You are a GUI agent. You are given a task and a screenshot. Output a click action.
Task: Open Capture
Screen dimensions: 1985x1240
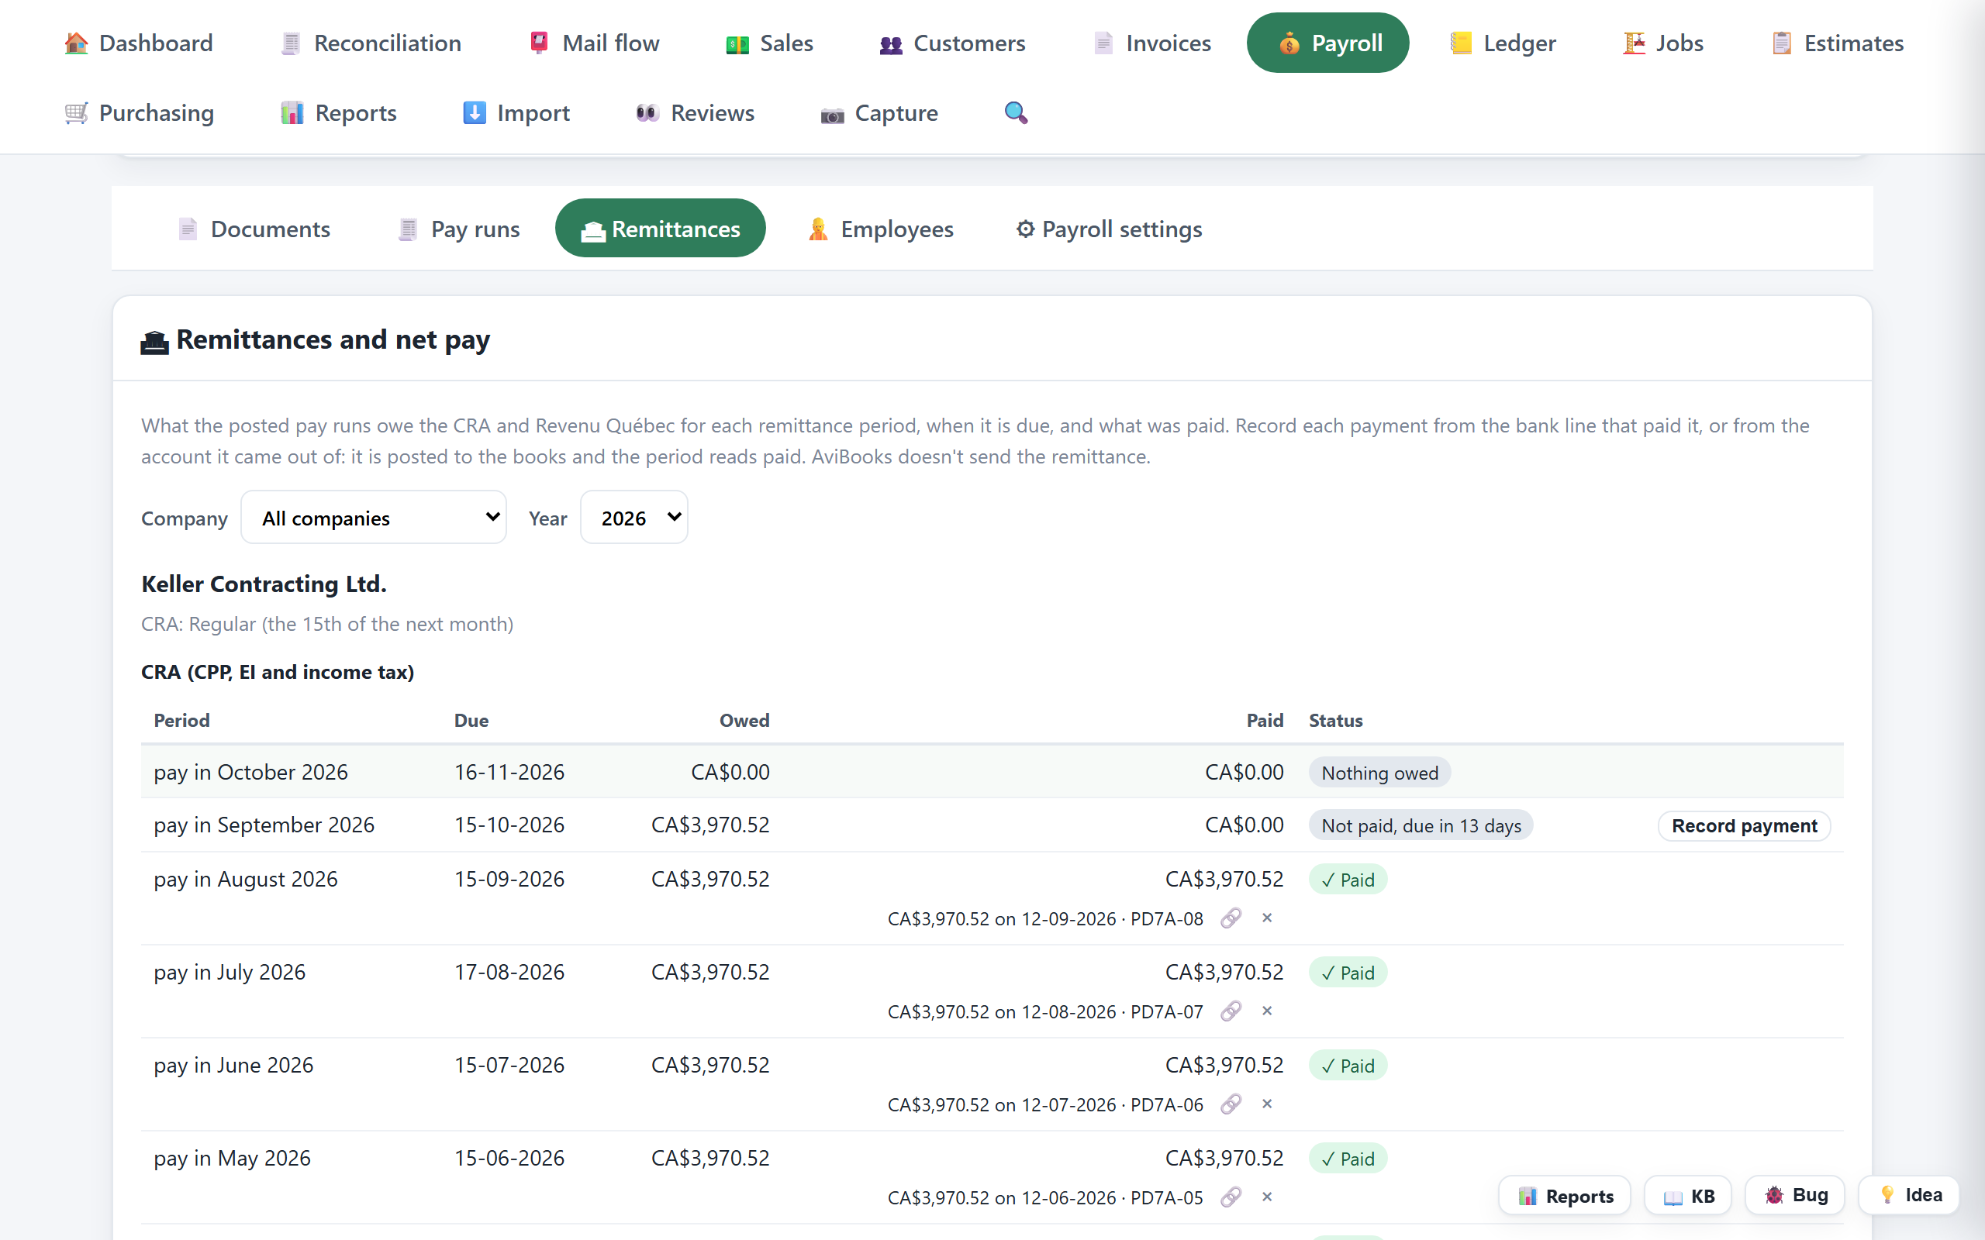[x=879, y=112]
